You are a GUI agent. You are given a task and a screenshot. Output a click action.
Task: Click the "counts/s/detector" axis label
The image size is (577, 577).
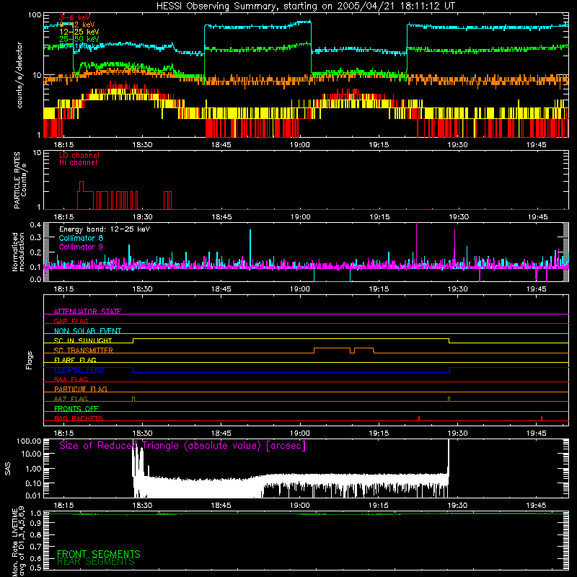[19, 75]
